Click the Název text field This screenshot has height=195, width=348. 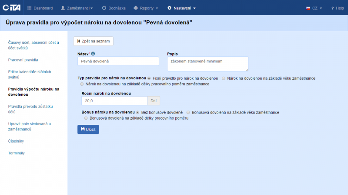coord(118,62)
